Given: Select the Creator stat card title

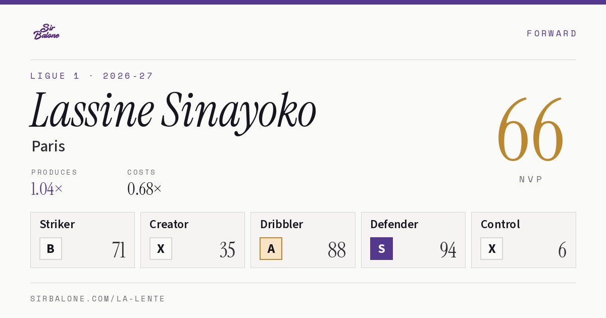Looking at the screenshot, I should click(169, 224).
